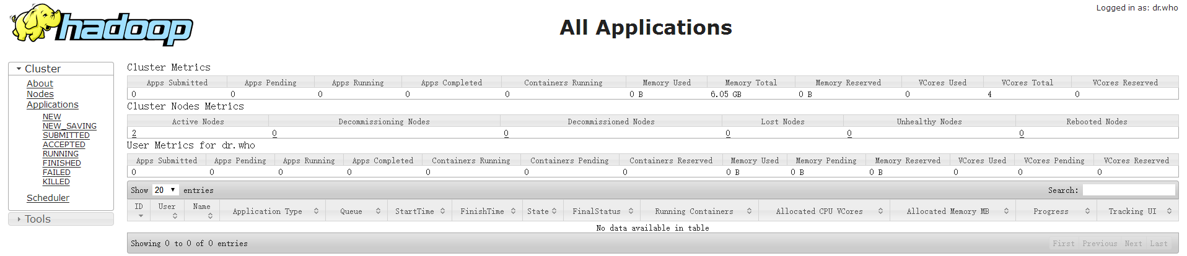Go to the Next table page
Screen dimensions: 1187x256
click(1133, 244)
